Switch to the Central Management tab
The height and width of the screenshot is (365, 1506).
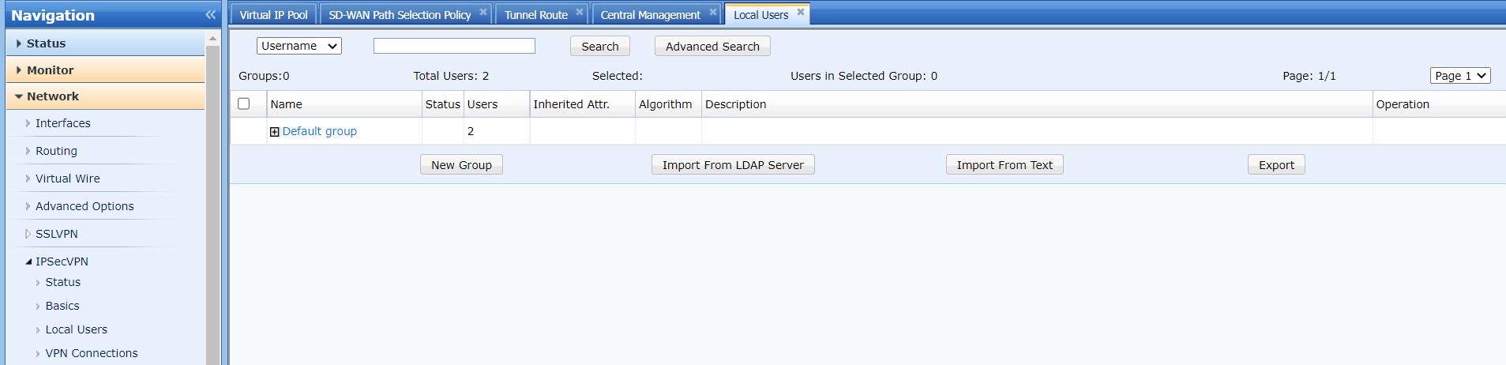tap(650, 15)
